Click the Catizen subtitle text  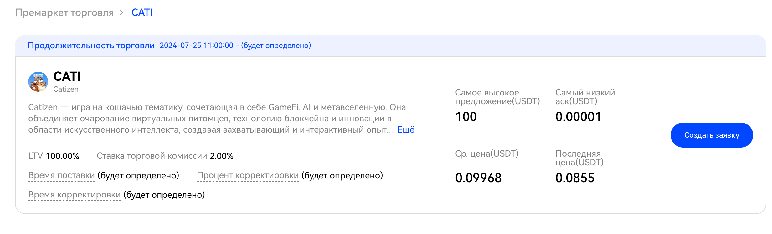66,89
